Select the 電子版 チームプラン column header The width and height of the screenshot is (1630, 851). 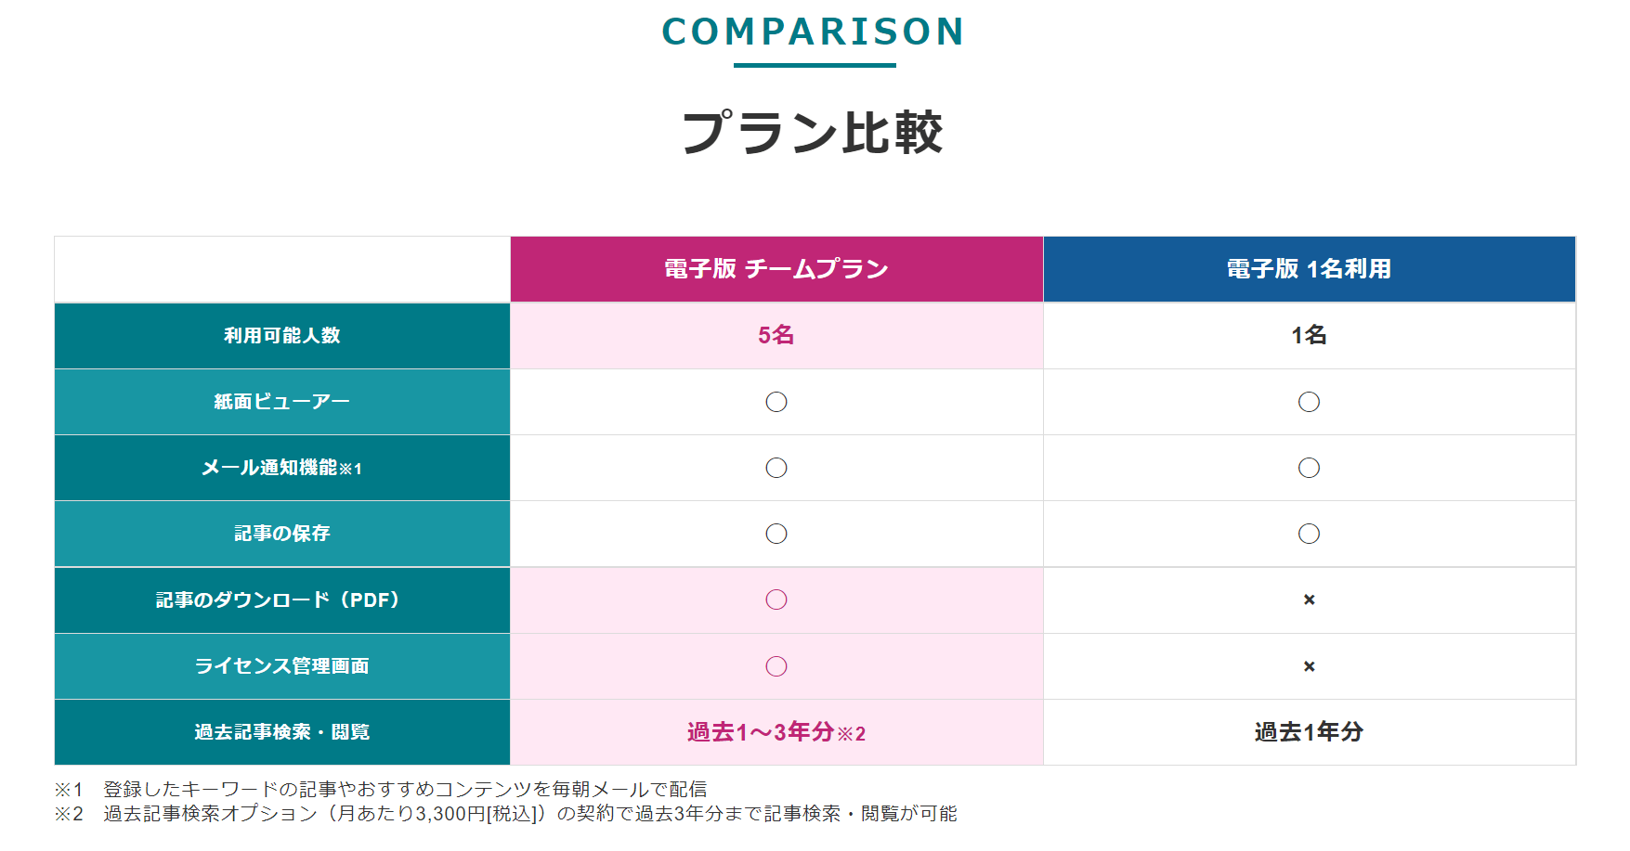tap(776, 269)
